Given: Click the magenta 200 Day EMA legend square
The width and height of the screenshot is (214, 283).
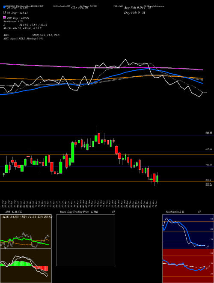Looking at the screenshot, I should tap(4, 17).
